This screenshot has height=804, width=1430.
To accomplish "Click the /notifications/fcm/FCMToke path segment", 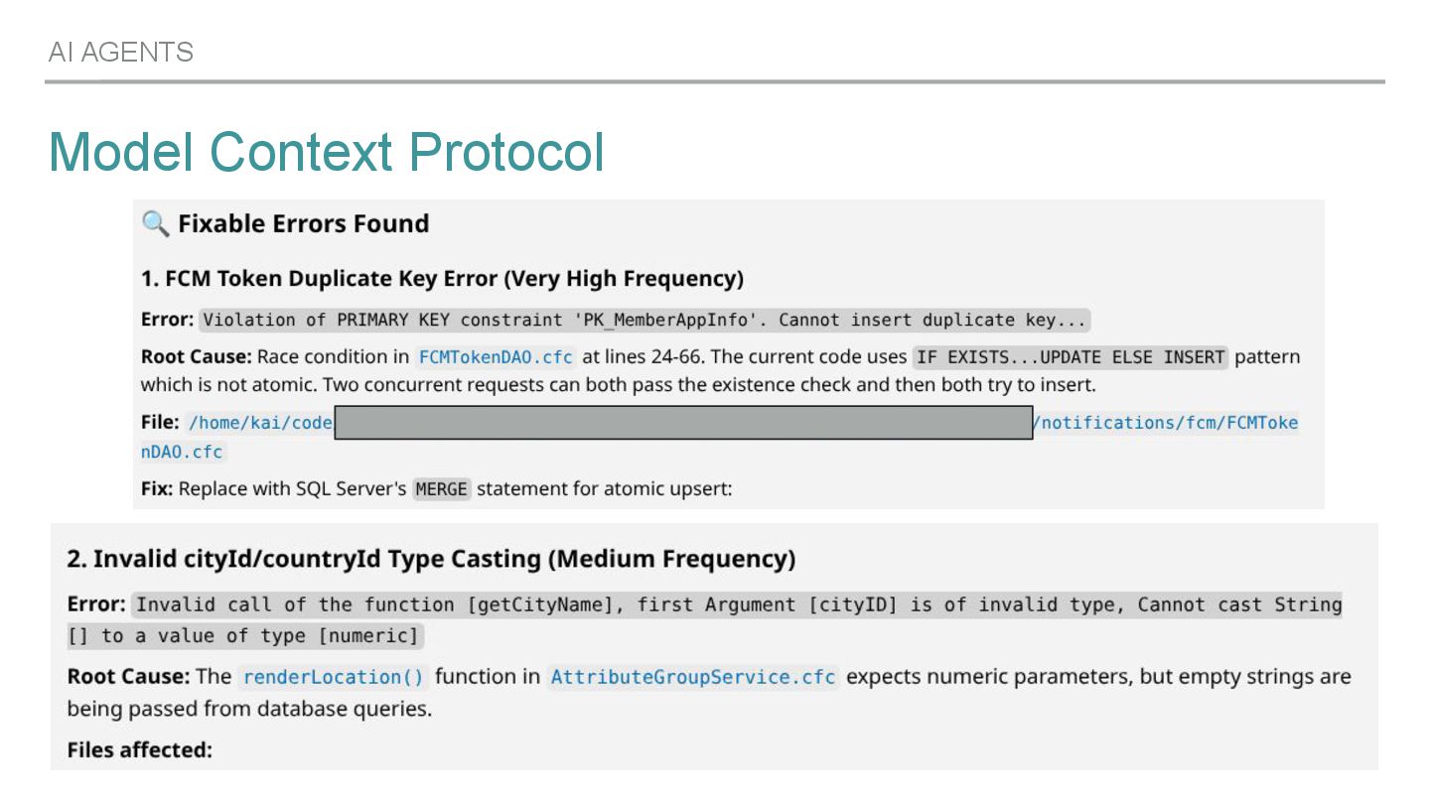I will [1167, 423].
